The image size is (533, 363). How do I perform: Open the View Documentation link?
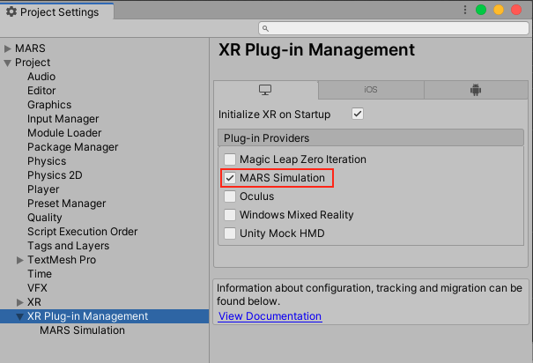tap(270, 316)
